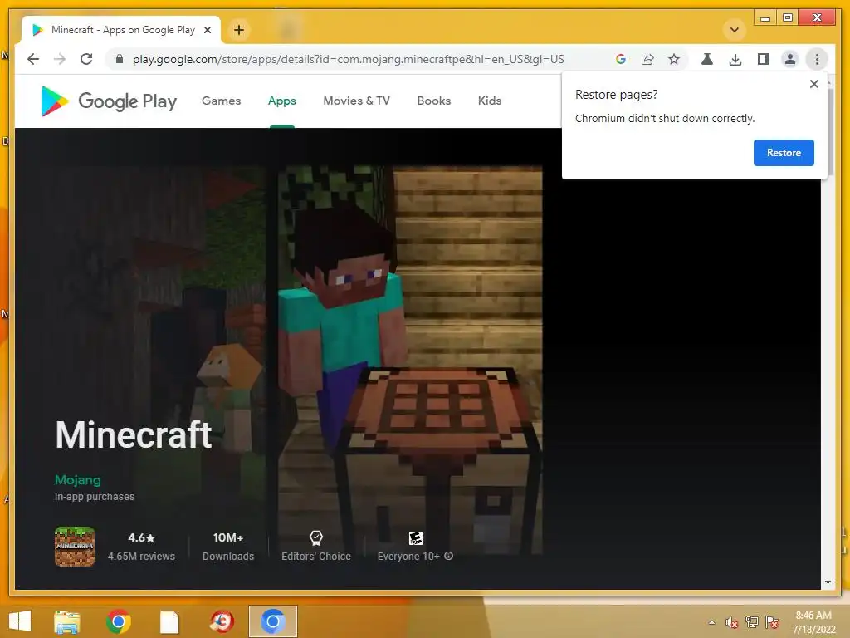Open the Kids section

[x=490, y=101]
